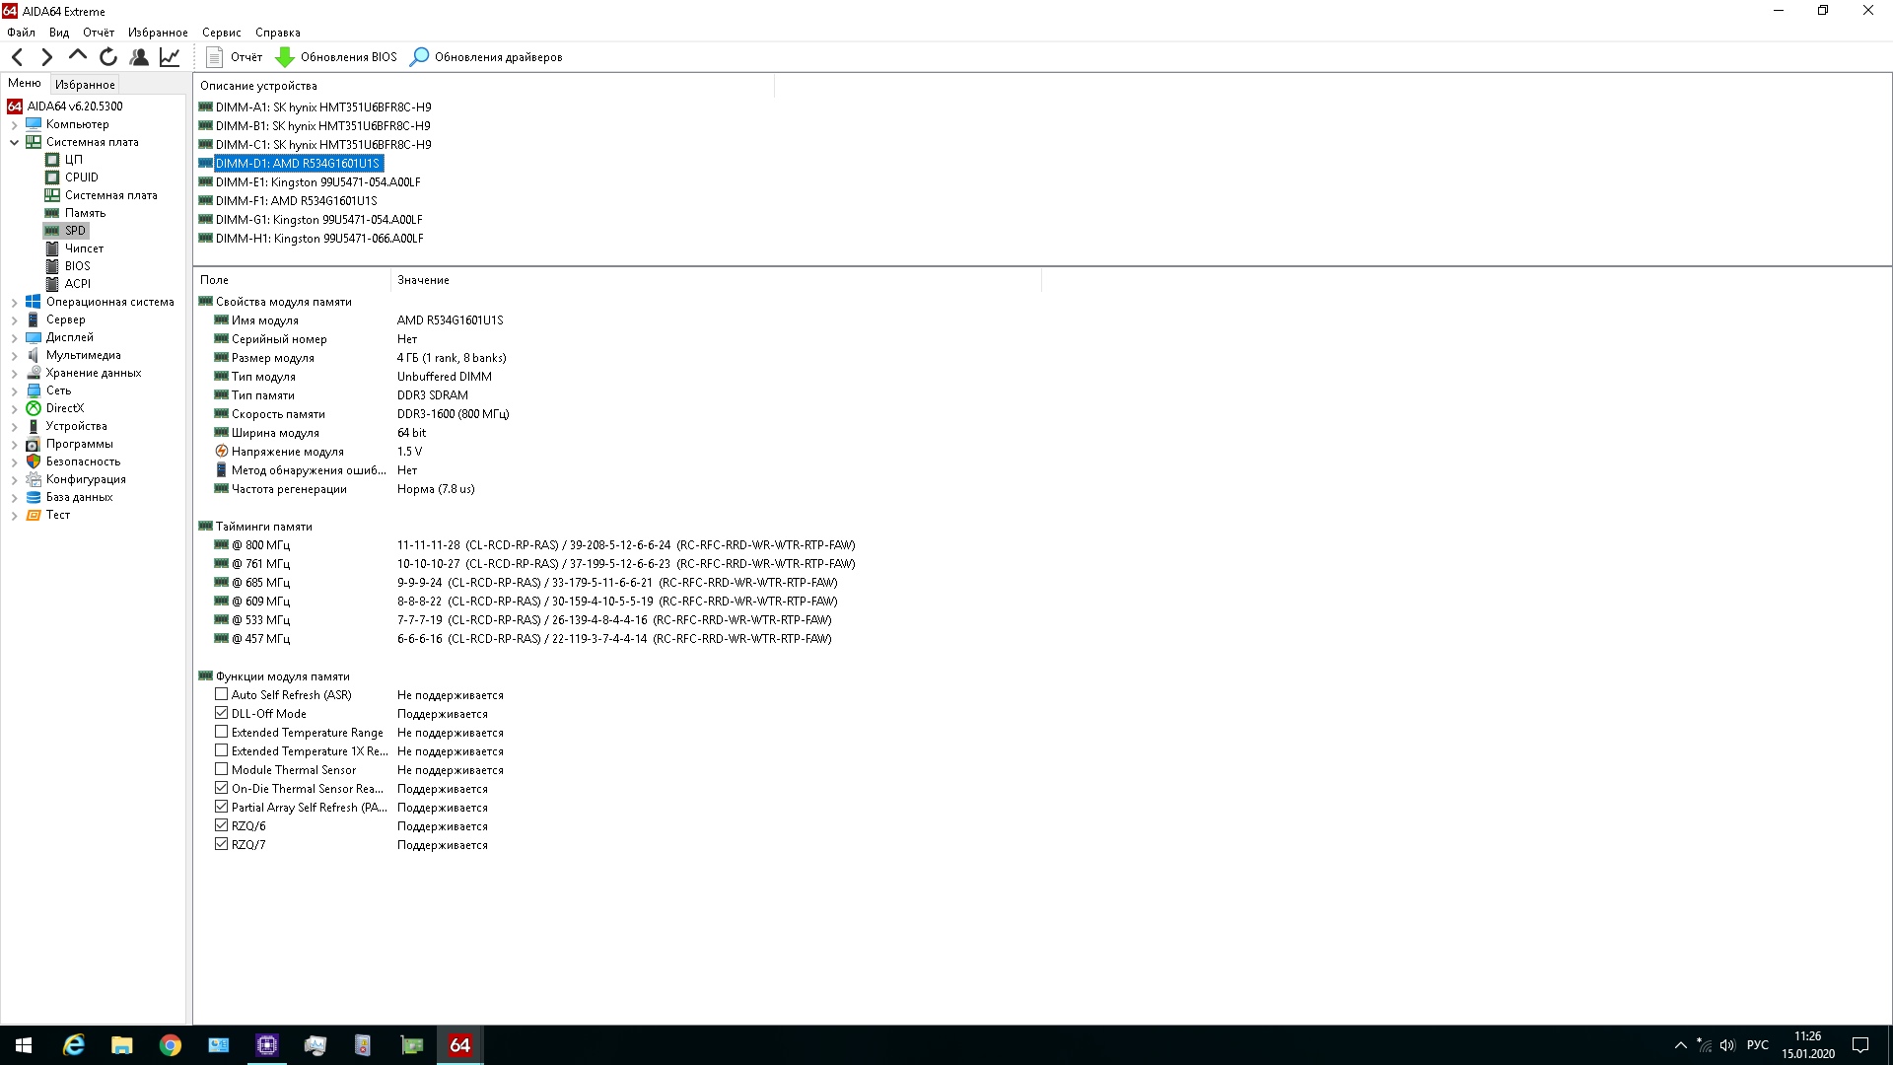
Task: Click the Up arrow toolbar icon
Action: [78, 56]
